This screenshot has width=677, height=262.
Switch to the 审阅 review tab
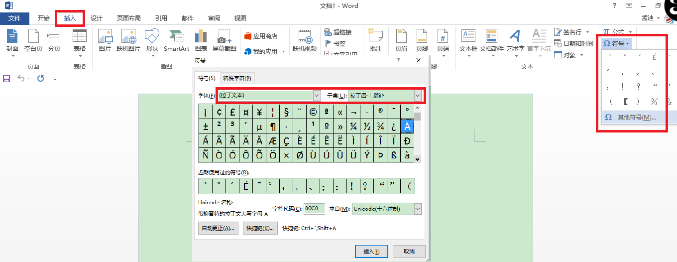tap(214, 18)
